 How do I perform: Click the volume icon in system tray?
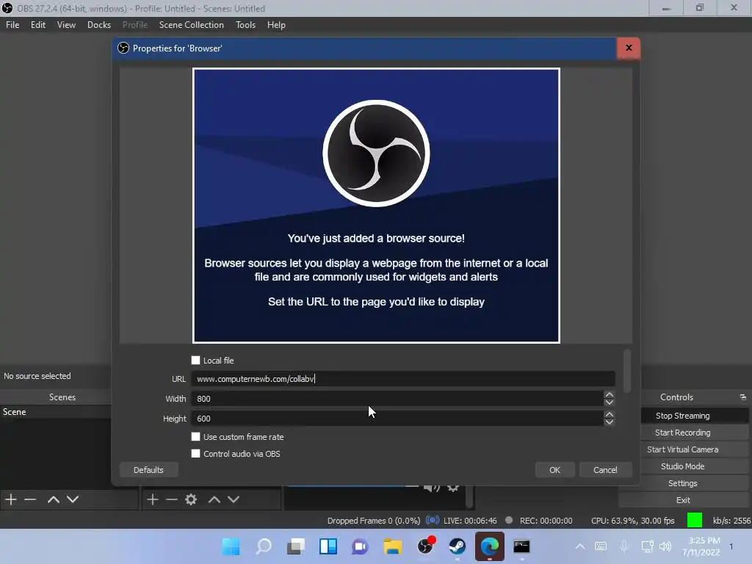coord(665,546)
